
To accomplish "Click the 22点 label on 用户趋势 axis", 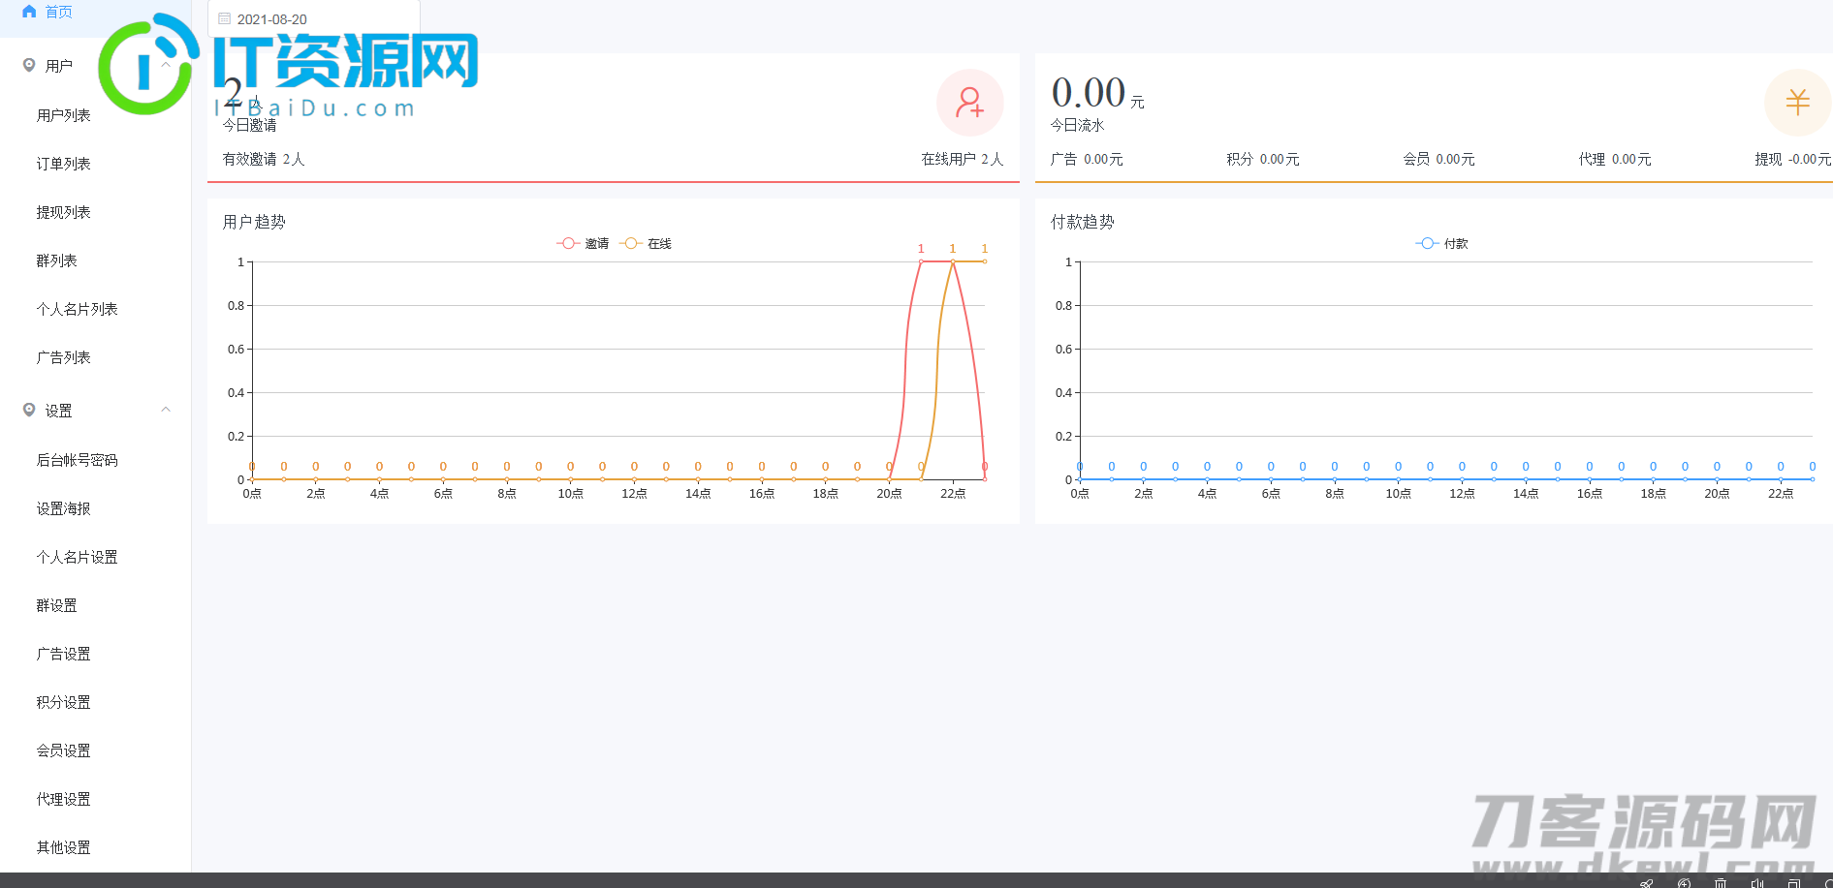I will pyautogui.click(x=953, y=494).
